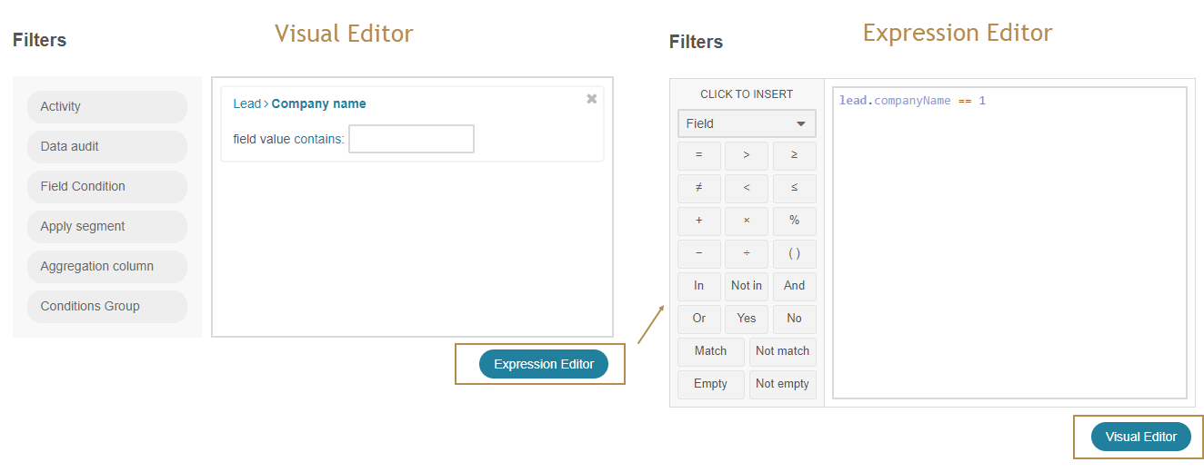This screenshot has height=472, width=1204.
Task: Insert the Not in operator
Action: tap(747, 286)
